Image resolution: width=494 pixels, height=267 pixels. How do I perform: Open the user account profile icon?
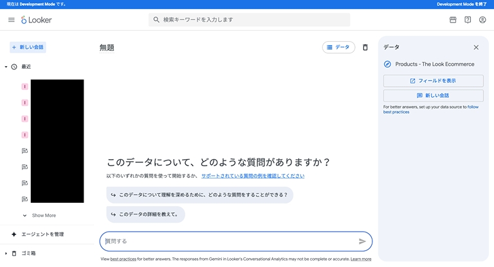(482, 20)
